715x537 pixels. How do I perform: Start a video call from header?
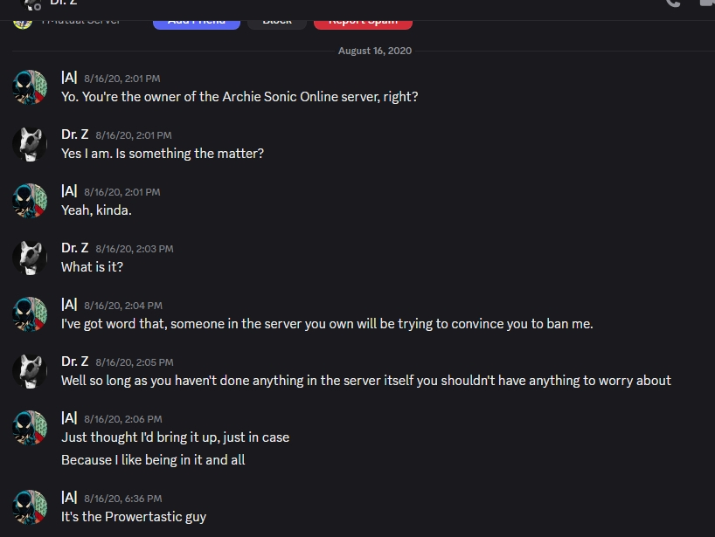pos(706,3)
